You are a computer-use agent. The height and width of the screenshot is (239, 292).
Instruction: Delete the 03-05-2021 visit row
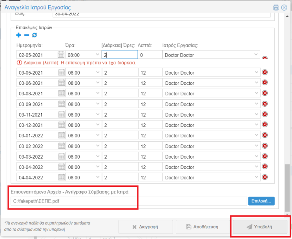pyautogui.click(x=265, y=72)
